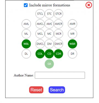Select the STCL striker position
The width and height of the screenshot is (99, 103).
point(40,14)
